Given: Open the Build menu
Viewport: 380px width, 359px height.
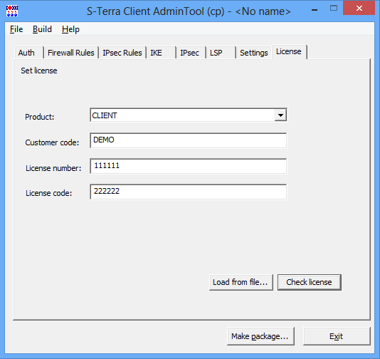Looking at the screenshot, I should point(42,29).
